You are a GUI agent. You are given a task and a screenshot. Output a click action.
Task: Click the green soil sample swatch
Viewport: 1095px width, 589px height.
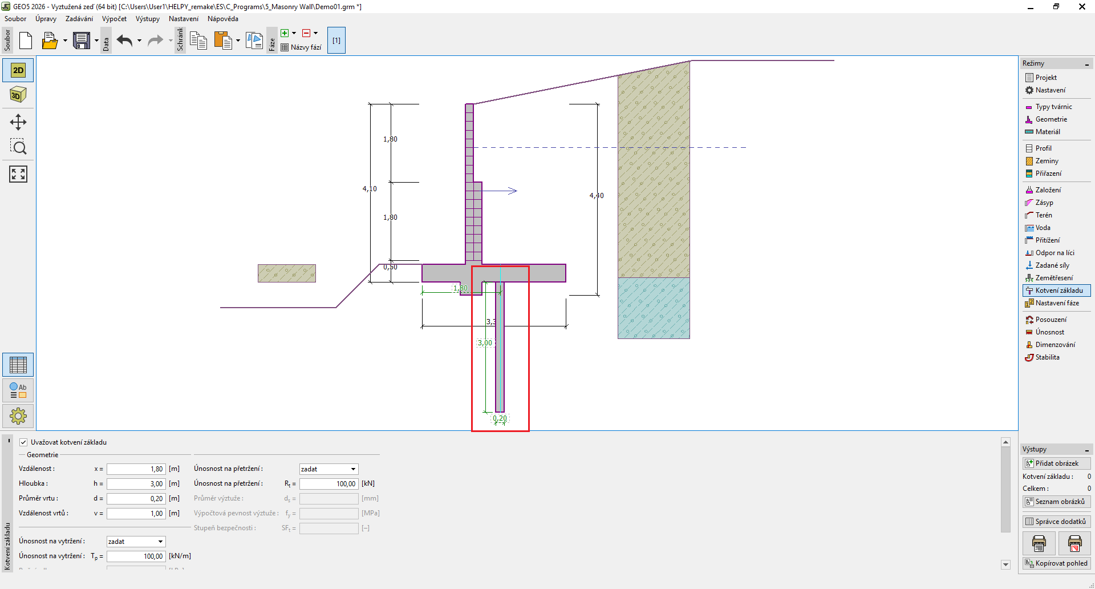tap(286, 273)
